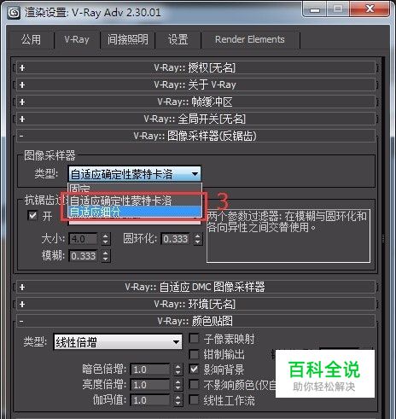
Task: Adjust the 大小 spinner arrows
Action: (105, 239)
